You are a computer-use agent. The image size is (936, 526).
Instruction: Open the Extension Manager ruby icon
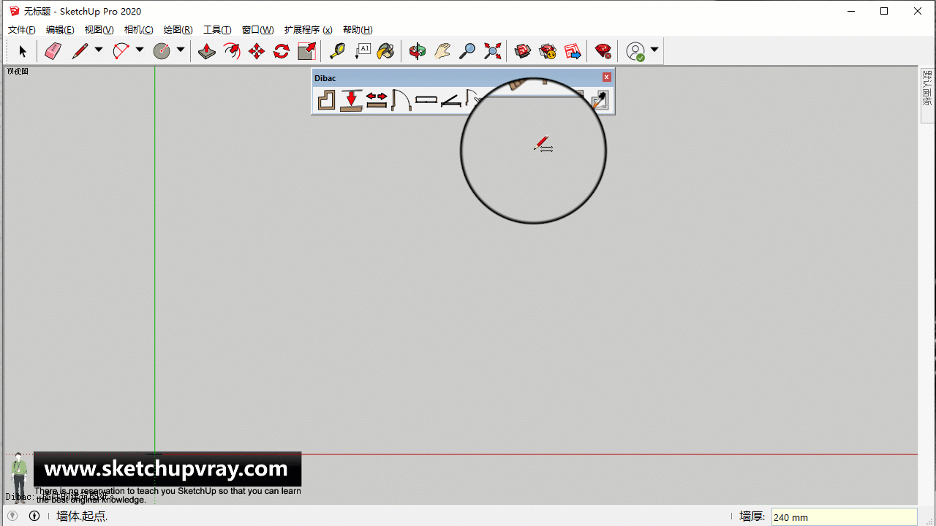click(603, 51)
